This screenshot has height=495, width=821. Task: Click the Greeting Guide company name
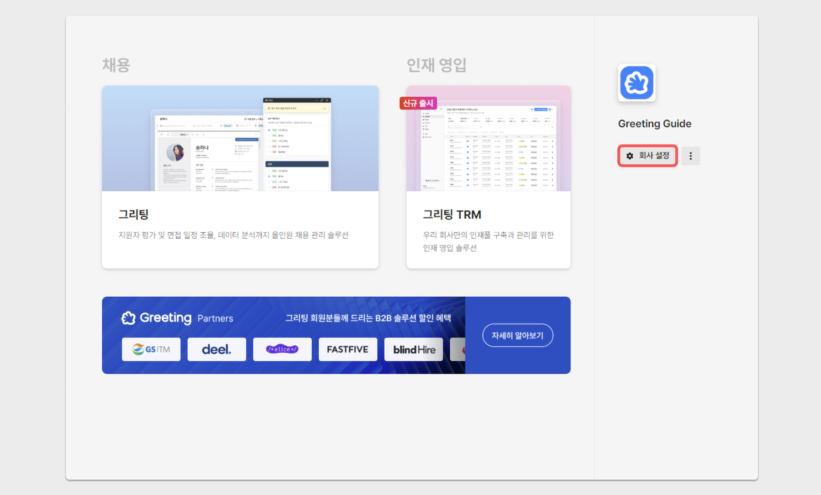tap(654, 124)
